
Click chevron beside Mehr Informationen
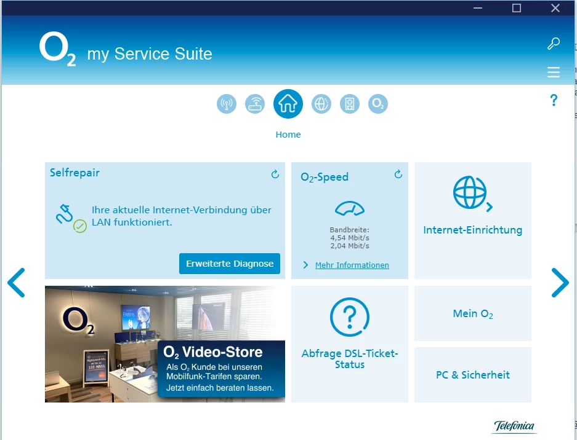(305, 265)
